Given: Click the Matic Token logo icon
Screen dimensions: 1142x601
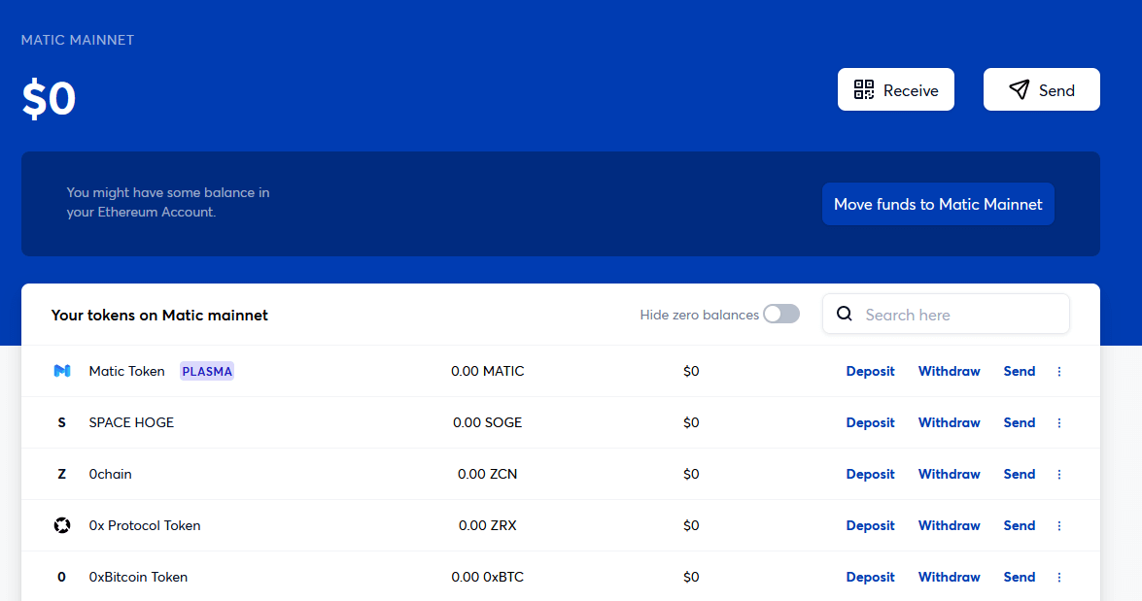Looking at the screenshot, I should point(61,371).
